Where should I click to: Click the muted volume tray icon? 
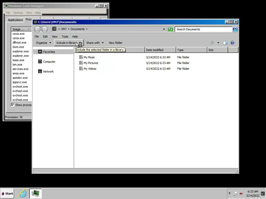[x=241, y=193]
